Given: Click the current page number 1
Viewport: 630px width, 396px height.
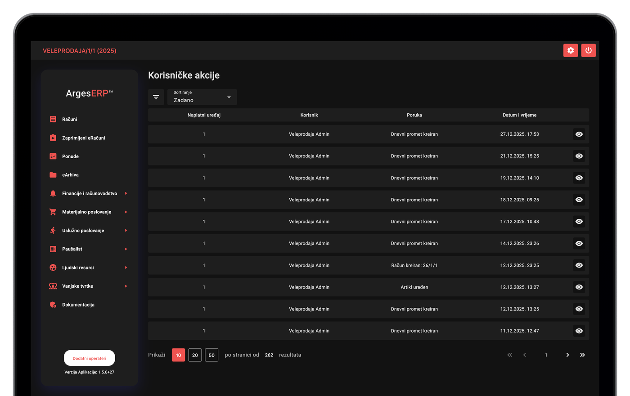Looking at the screenshot, I should [x=546, y=355].
